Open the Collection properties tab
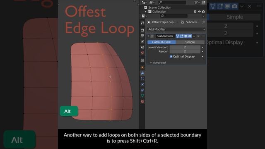Screen dimensions: 265x149 pyautogui.click(x=142, y=60)
